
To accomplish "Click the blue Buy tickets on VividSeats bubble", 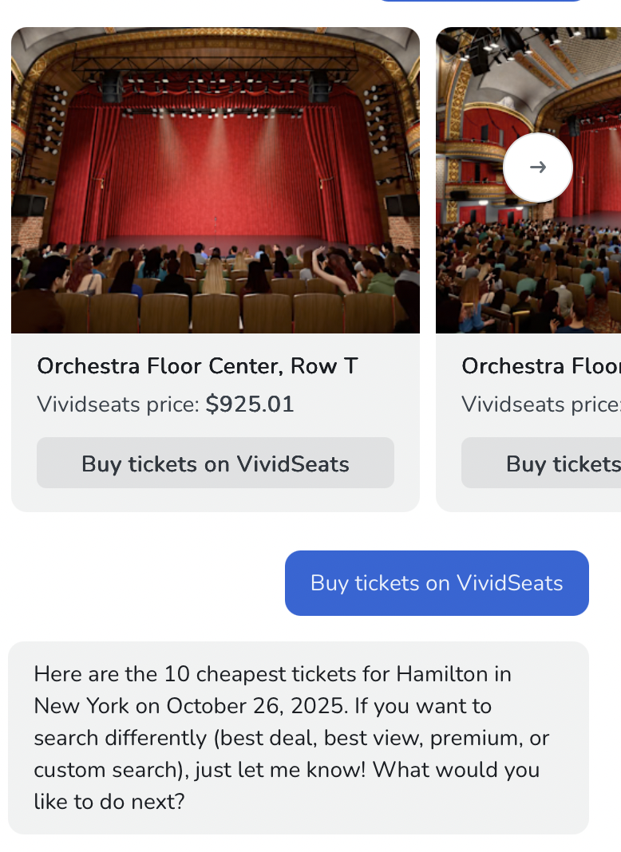I will pos(437,583).
